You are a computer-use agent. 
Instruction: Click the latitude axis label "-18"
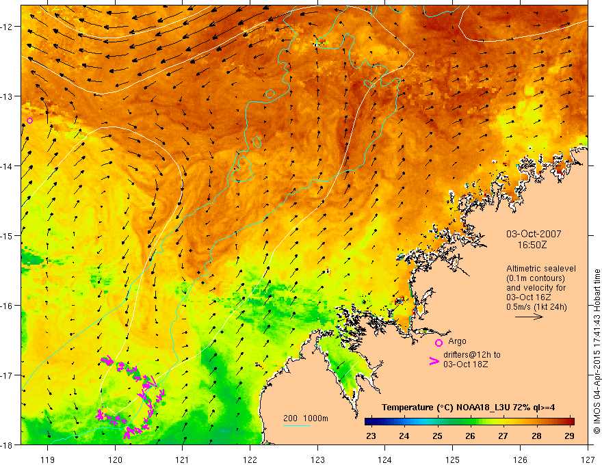pyautogui.click(x=8, y=445)
